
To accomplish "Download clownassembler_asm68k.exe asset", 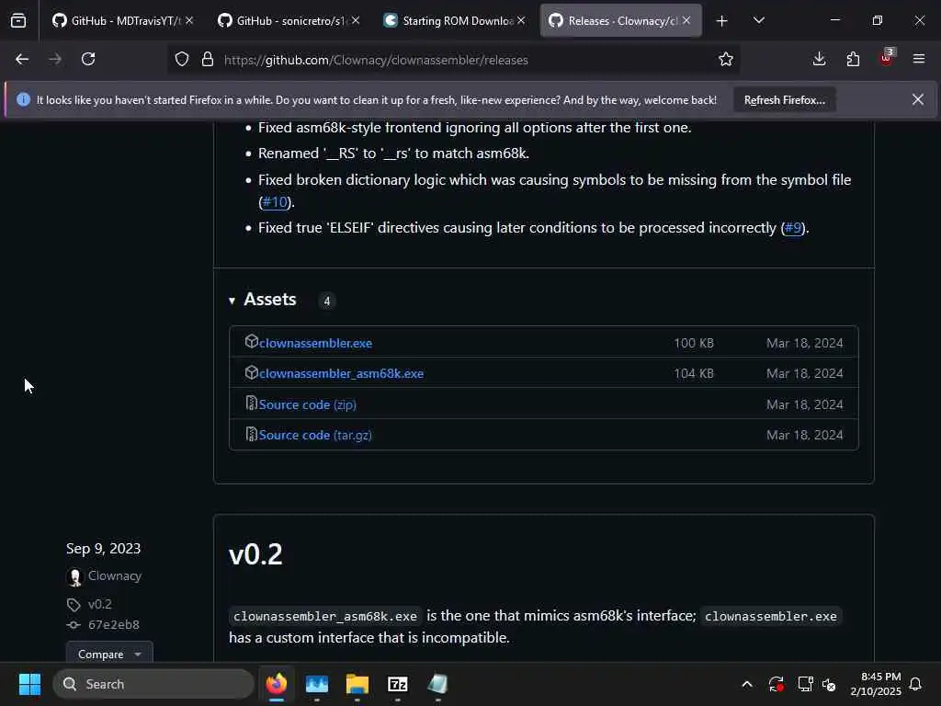I will coord(342,373).
